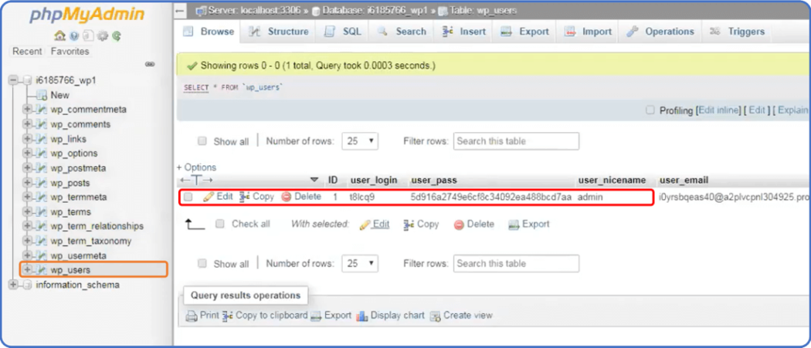The width and height of the screenshot is (811, 348).
Task: Switch to the SQL tab
Action: click(x=344, y=32)
